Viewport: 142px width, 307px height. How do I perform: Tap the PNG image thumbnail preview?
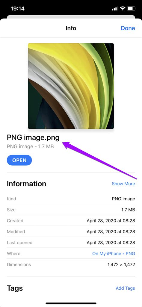(x=71, y=86)
